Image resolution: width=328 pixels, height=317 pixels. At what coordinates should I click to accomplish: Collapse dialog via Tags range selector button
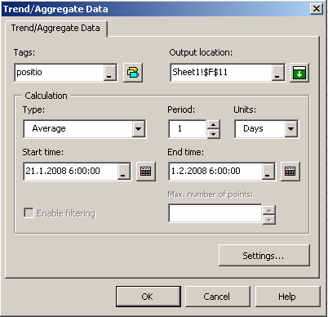click(x=110, y=73)
